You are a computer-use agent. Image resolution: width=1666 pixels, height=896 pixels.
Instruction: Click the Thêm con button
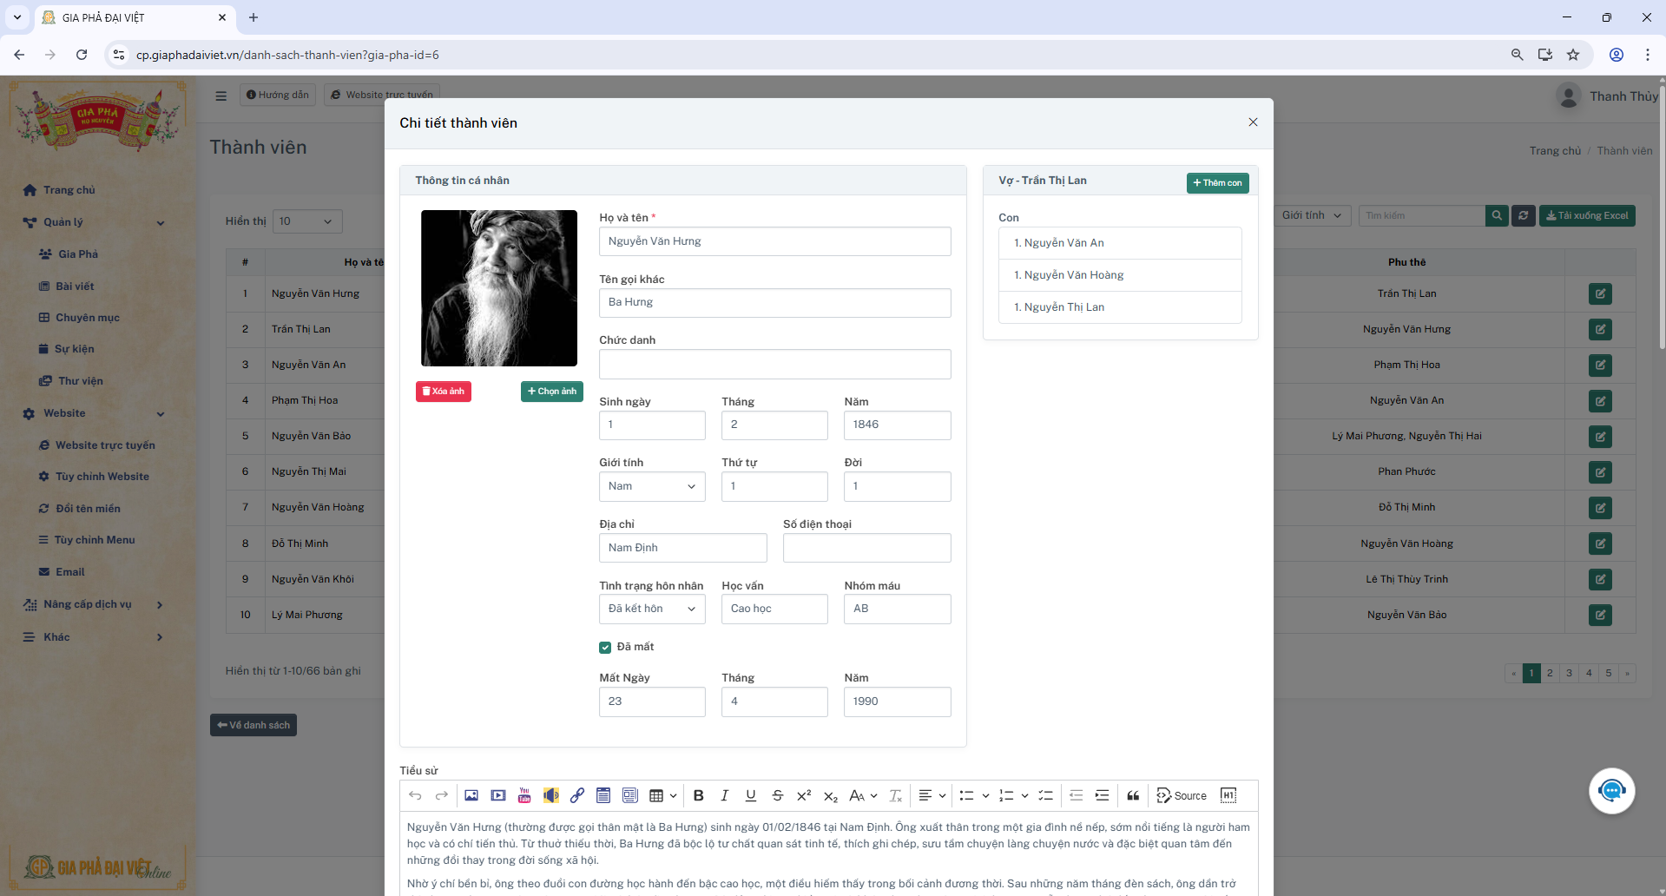pos(1217,183)
